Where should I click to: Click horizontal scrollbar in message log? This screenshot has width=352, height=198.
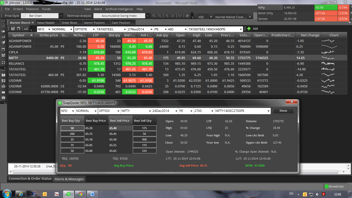[x=175, y=171]
